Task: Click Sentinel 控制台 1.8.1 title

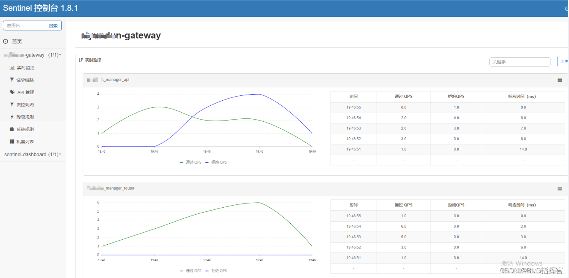Action: (40, 8)
